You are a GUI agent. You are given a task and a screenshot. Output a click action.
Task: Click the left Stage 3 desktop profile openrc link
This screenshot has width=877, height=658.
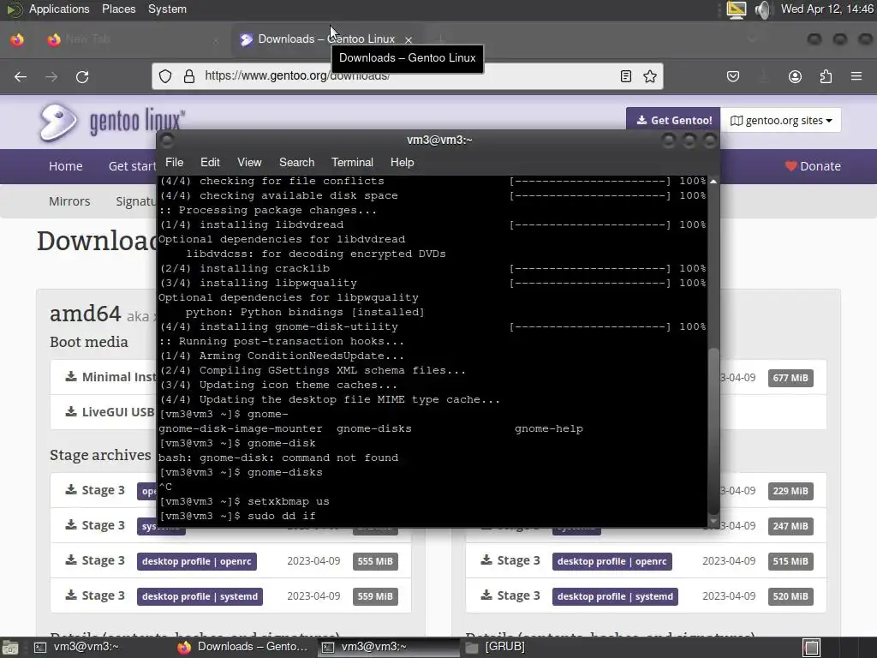pyautogui.click(x=197, y=561)
